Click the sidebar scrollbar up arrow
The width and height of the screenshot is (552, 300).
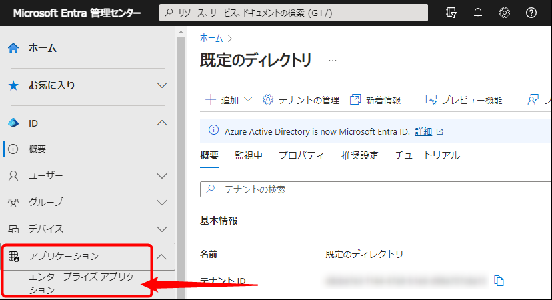coord(181,33)
